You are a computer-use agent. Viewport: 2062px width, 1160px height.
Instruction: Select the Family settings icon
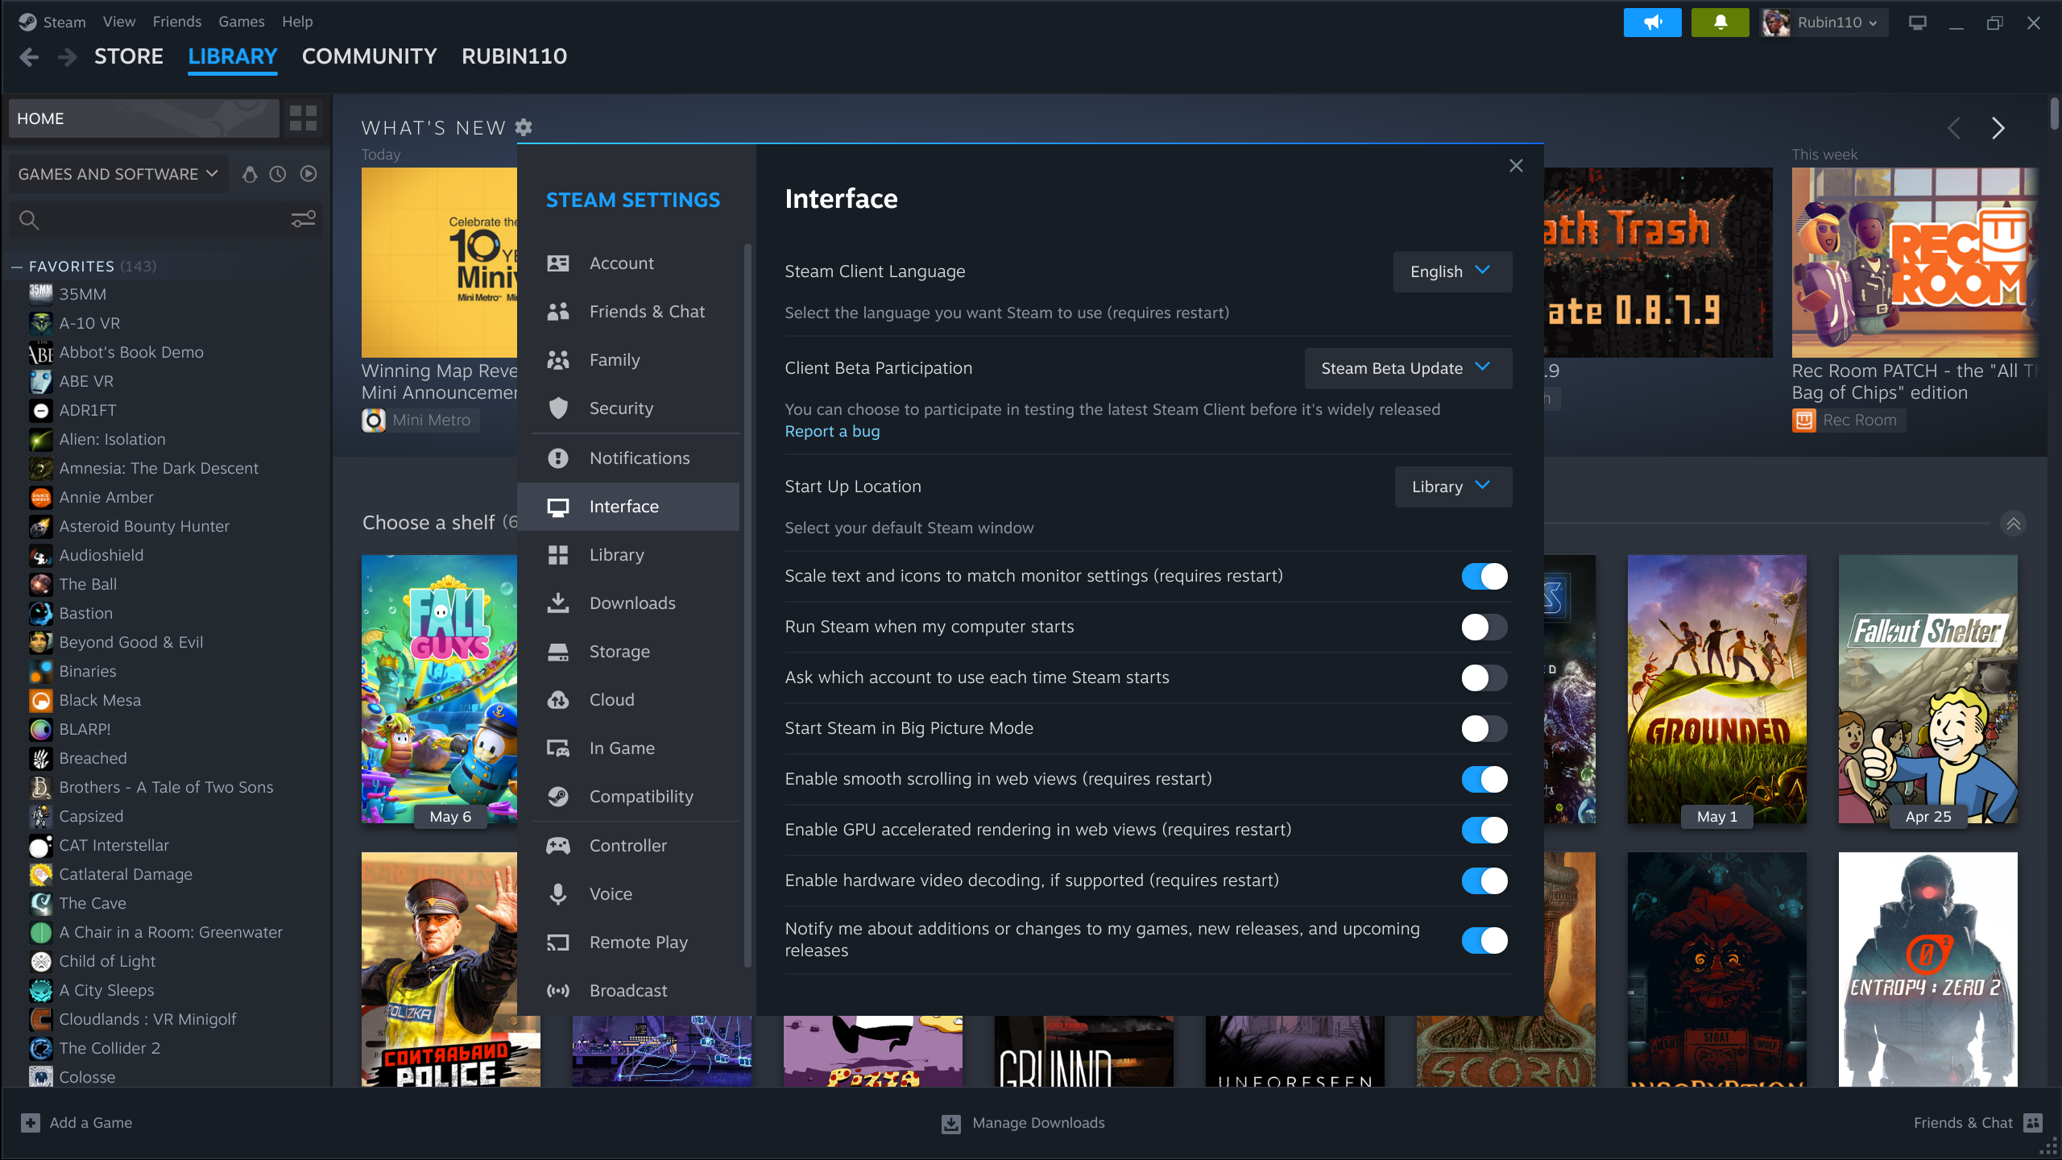[558, 360]
